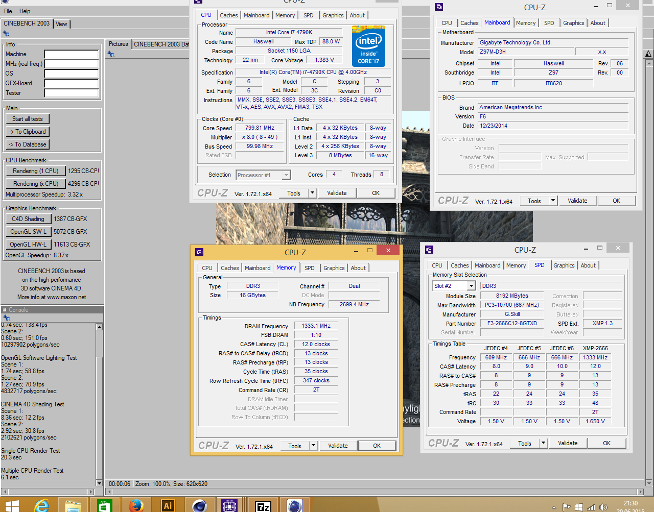This screenshot has height=512, width=654.
Task: Click the pin icon under CINEBENCH 2003 tab
Action: coord(6,34)
